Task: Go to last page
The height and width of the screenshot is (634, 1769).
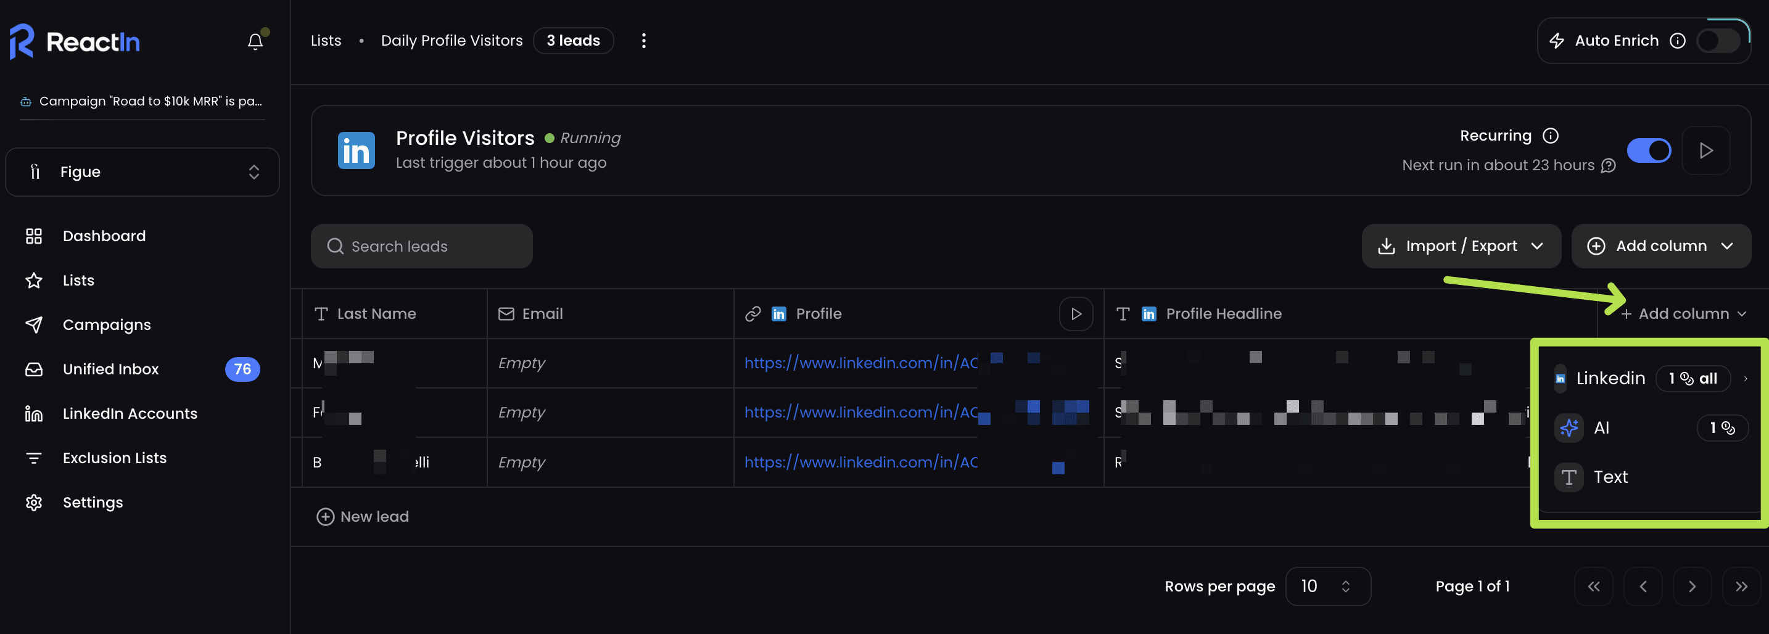Action: coord(1741,586)
